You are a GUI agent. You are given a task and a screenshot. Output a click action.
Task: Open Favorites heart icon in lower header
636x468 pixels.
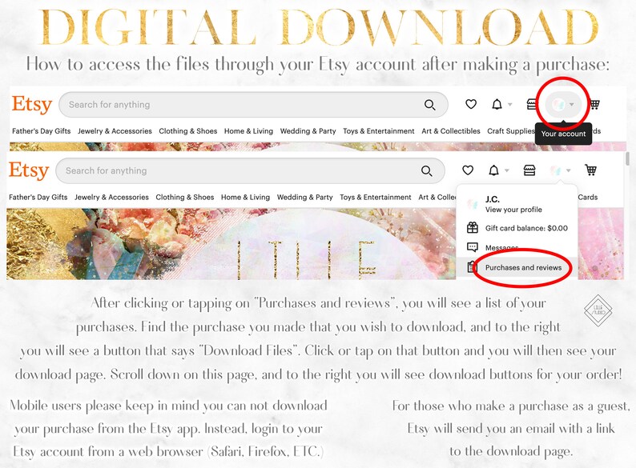pos(468,170)
